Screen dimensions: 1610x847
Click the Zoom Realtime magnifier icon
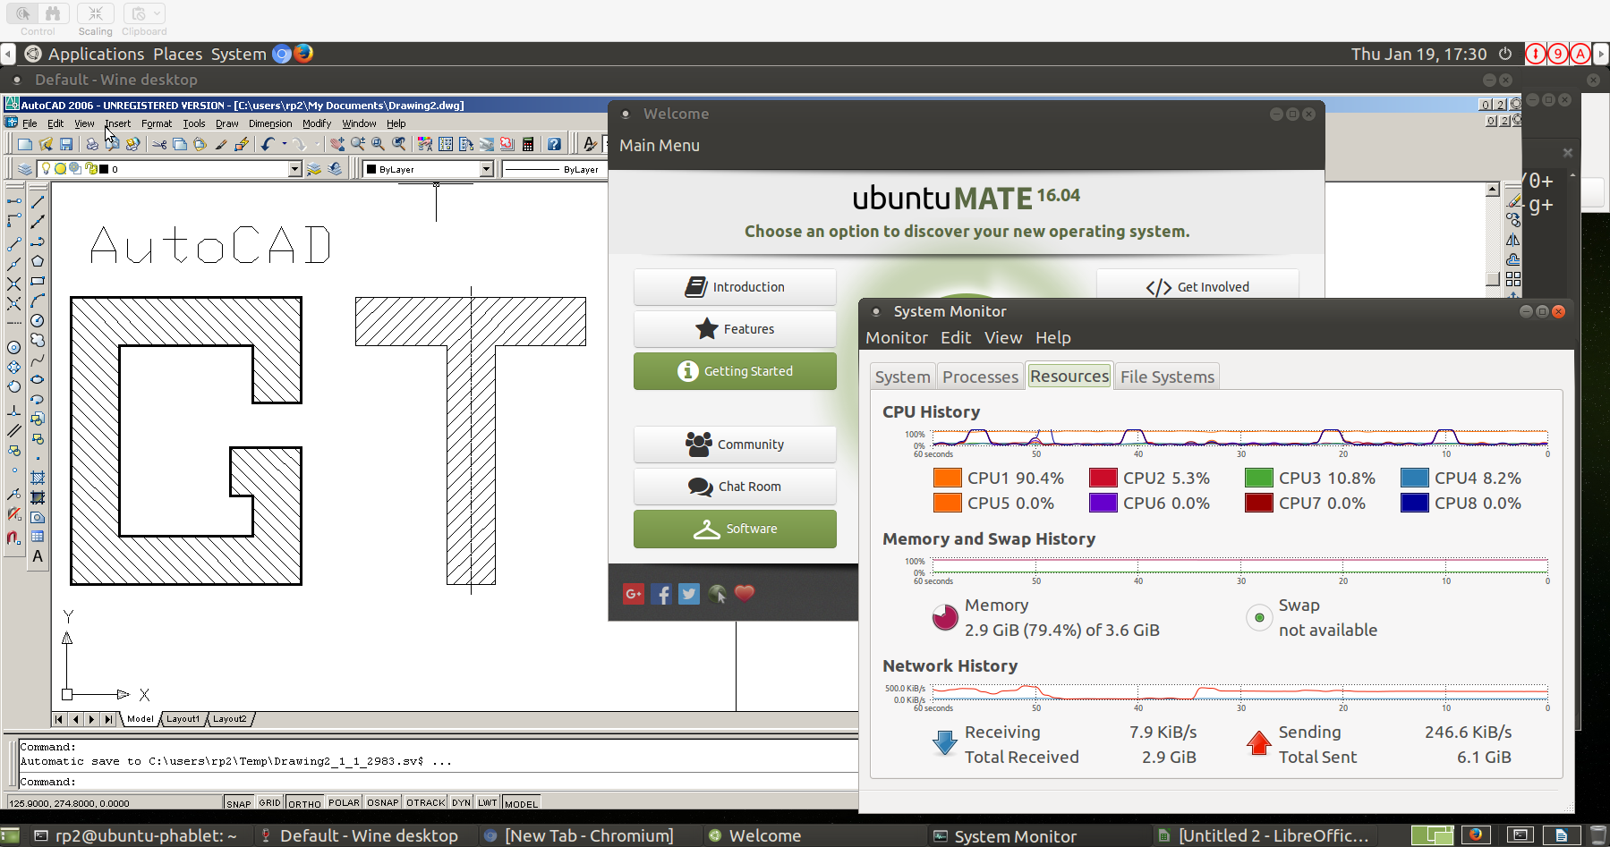358,144
